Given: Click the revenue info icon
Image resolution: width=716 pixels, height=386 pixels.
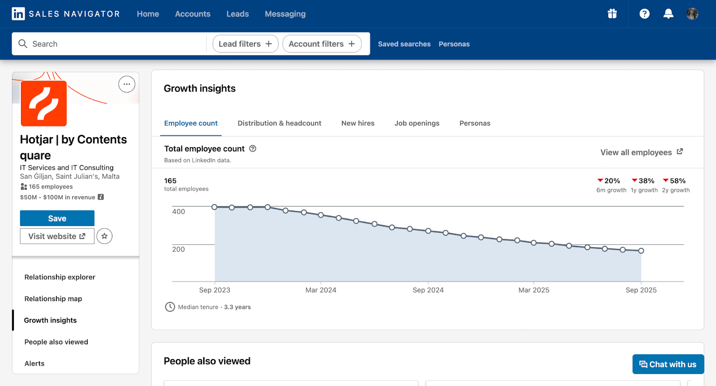Looking at the screenshot, I should tap(101, 197).
